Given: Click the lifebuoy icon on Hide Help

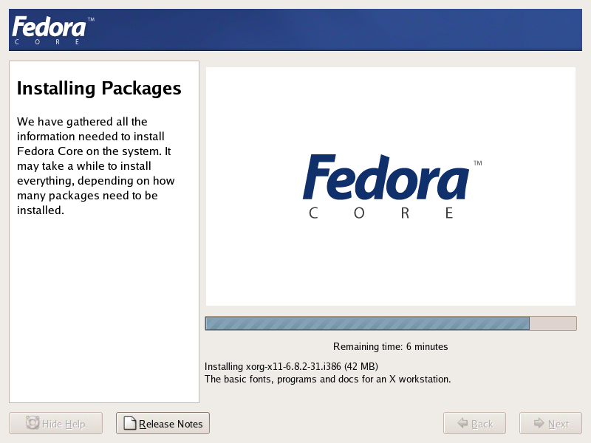Looking at the screenshot, I should [x=33, y=422].
